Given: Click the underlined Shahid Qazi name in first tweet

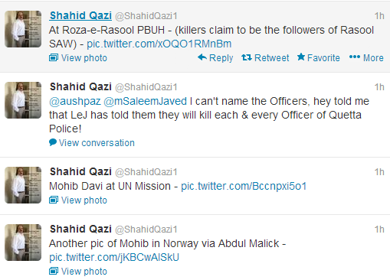Looking at the screenshot, I should pyautogui.click(x=80, y=15).
